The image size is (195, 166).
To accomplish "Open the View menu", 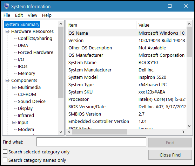I will 32,15.
